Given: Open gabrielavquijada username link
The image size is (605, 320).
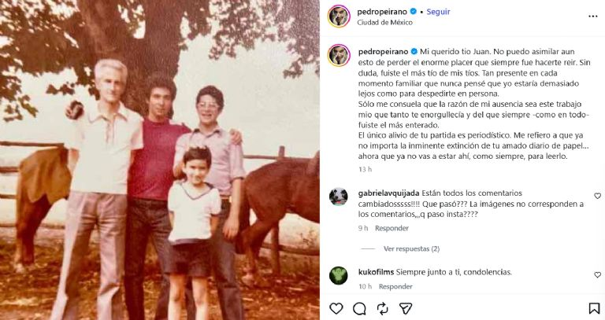Looking at the screenshot, I should point(388,193).
